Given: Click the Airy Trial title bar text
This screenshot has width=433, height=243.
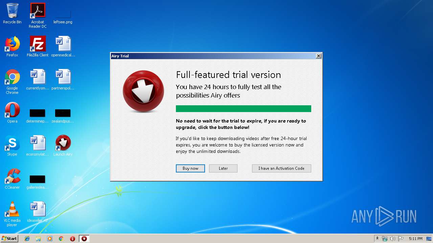Looking at the screenshot, I should tap(120, 56).
